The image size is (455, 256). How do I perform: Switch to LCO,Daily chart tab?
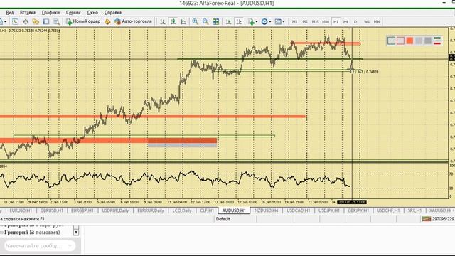[x=182, y=210]
